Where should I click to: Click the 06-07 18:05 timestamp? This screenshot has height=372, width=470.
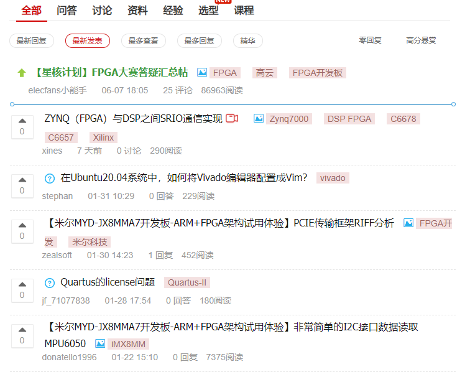coord(125,90)
